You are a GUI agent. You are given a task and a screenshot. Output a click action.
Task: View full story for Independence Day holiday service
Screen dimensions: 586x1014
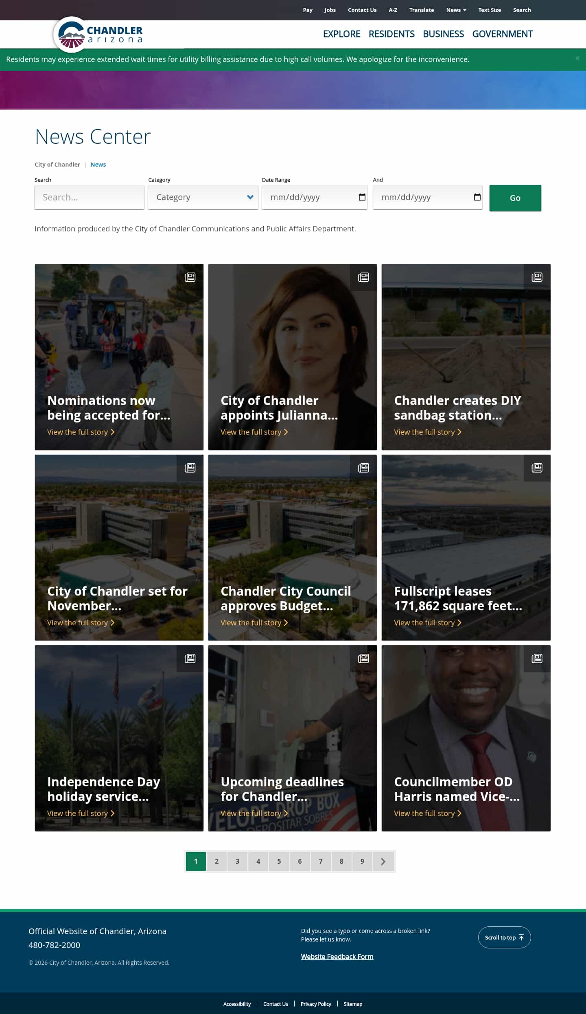tap(81, 813)
